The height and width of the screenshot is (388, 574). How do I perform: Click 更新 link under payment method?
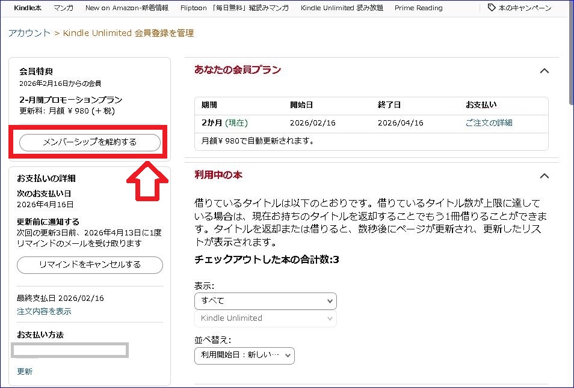(x=25, y=371)
